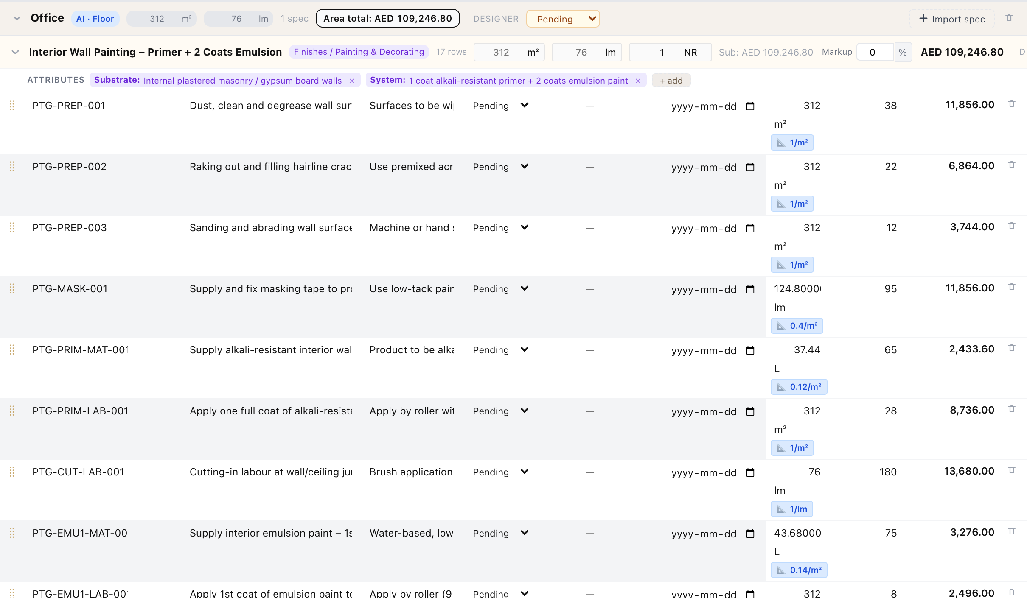Select the Finishes / Painting & Decorating tag
Viewport: 1027px width, 598px height.
(x=359, y=52)
